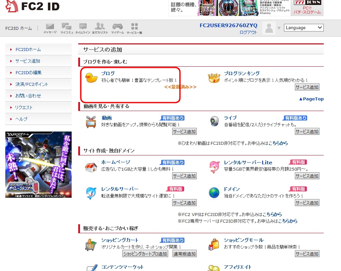
Task: Click the ショッピングカートプロ追加 button
Action: coord(145,254)
